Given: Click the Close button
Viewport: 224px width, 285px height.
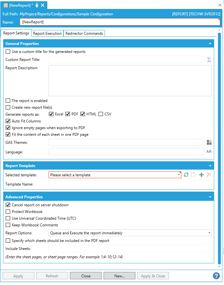Looking at the screenshot, I should point(86,276).
